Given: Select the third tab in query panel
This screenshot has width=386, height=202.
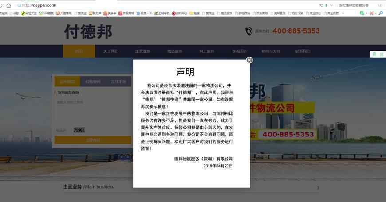Looking at the screenshot, I should click(x=118, y=82).
